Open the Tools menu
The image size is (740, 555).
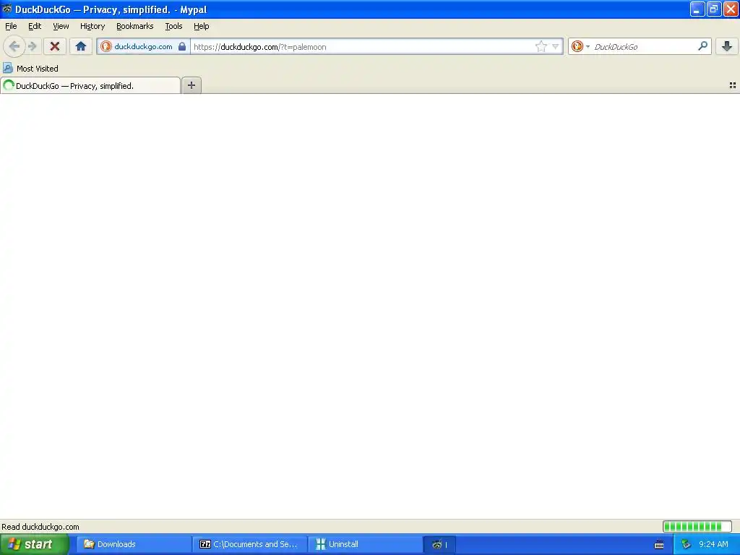click(x=173, y=26)
